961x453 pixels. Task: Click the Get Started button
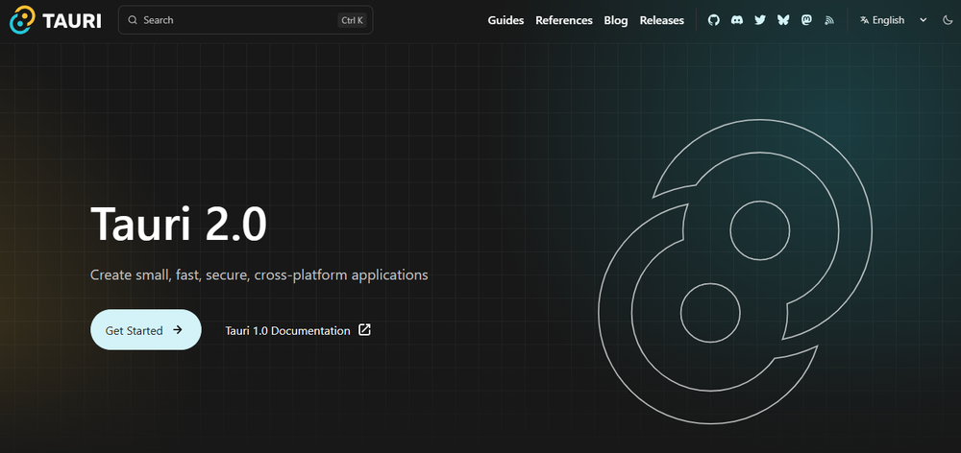point(146,330)
